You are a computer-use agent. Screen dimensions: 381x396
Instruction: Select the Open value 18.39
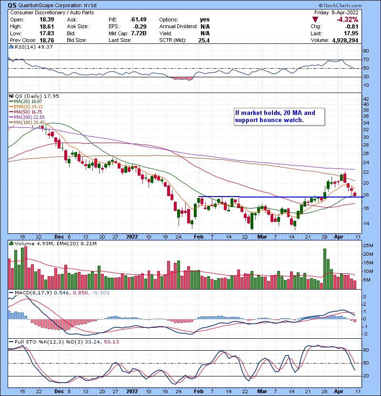(47, 20)
